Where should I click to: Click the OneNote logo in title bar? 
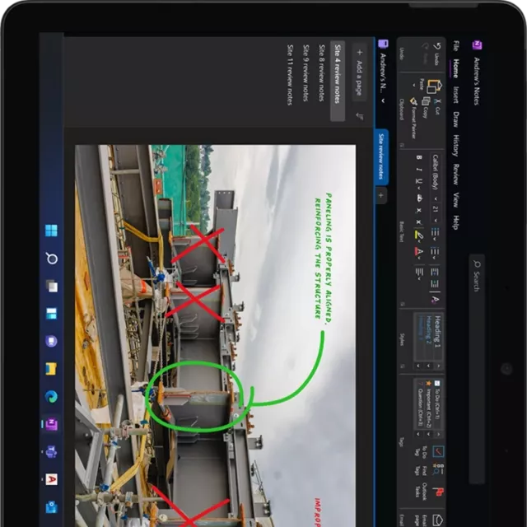(x=477, y=44)
